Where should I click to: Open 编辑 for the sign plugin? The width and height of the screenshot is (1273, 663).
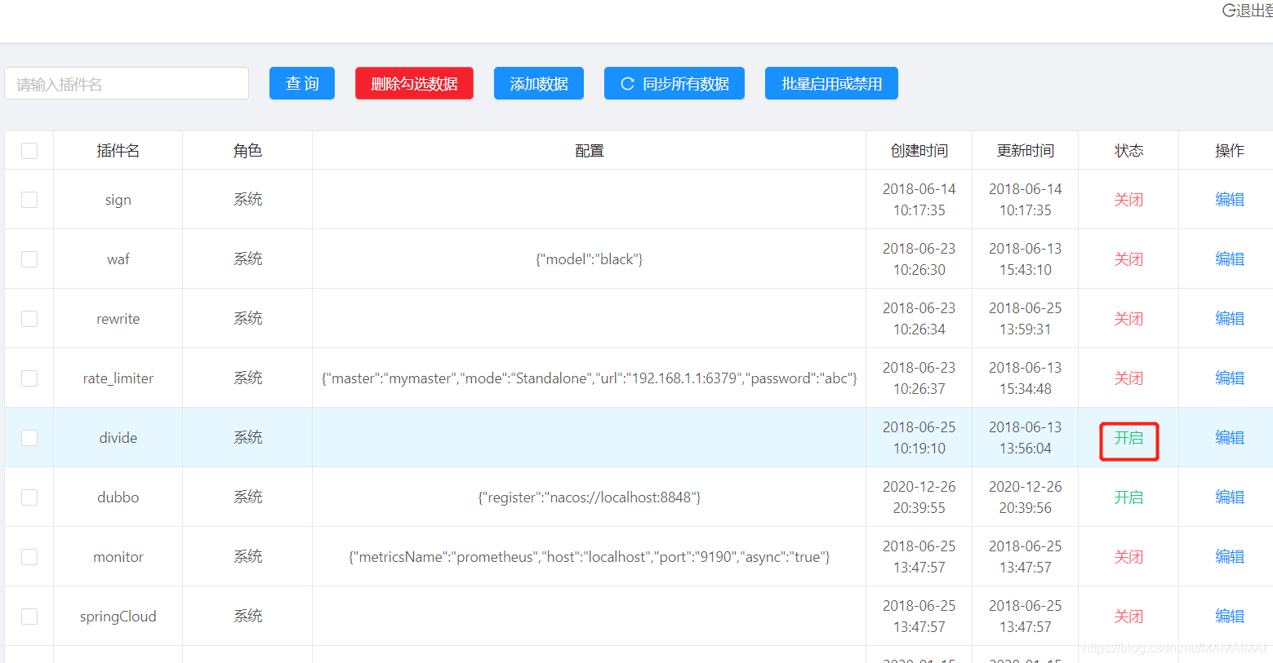point(1230,200)
